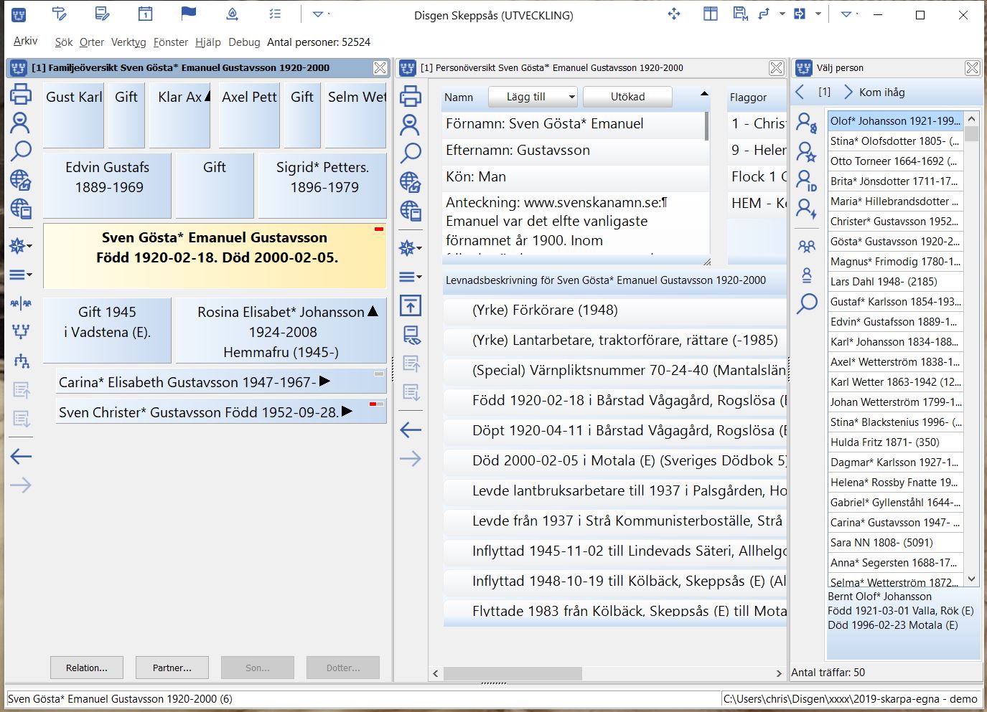
Task: Open the Hjälp menu
Action: coord(208,42)
